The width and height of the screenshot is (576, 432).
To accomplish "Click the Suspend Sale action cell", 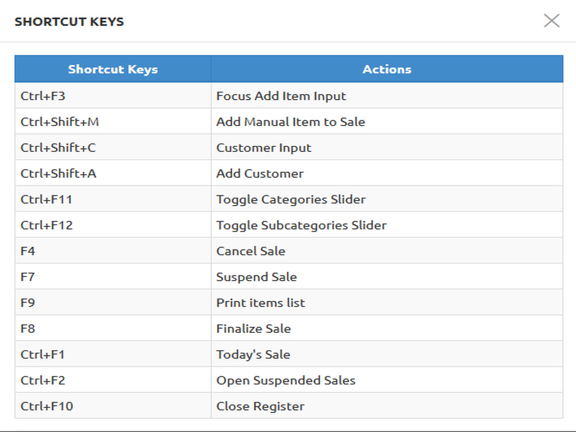I will (387, 276).
